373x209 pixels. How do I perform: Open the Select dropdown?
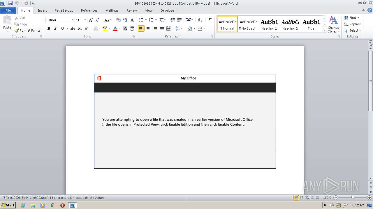click(x=353, y=30)
